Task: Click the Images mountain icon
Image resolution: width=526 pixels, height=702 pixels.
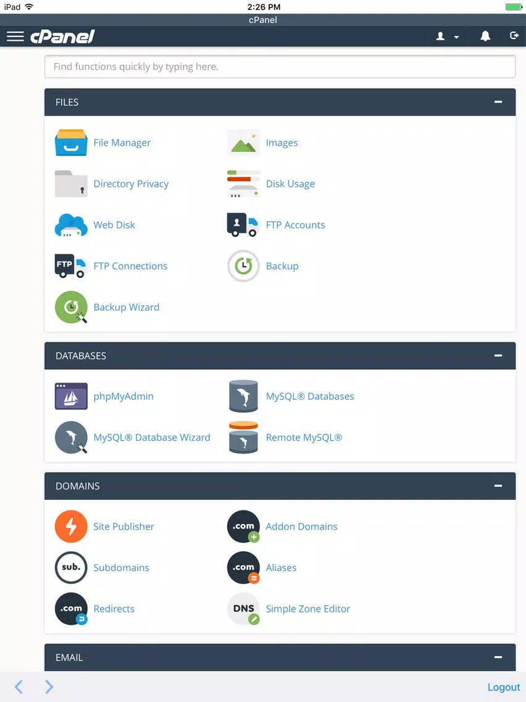Action: point(243,142)
